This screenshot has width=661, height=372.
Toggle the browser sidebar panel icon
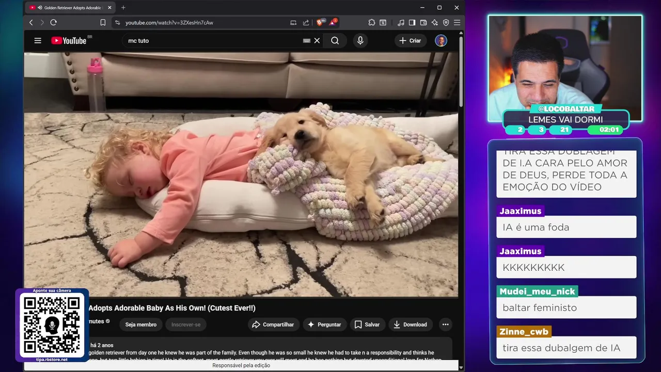412,23
